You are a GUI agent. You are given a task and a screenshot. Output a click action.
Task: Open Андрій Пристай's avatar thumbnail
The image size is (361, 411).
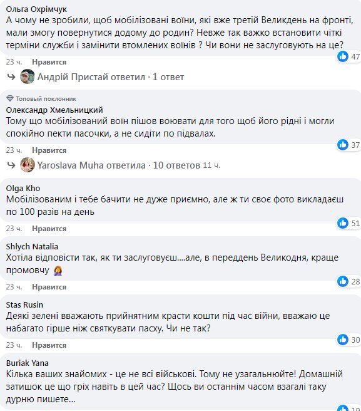[28, 76]
